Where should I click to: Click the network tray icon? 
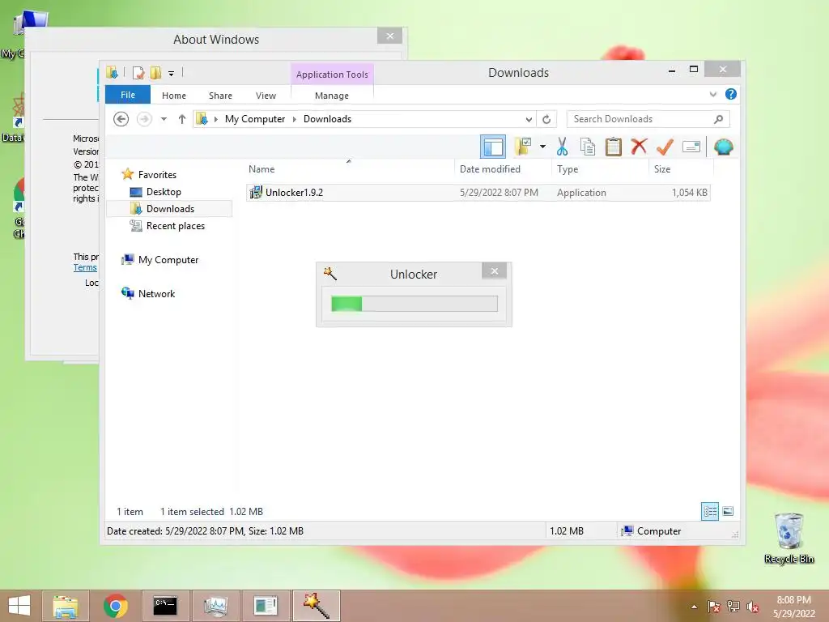[x=733, y=607]
